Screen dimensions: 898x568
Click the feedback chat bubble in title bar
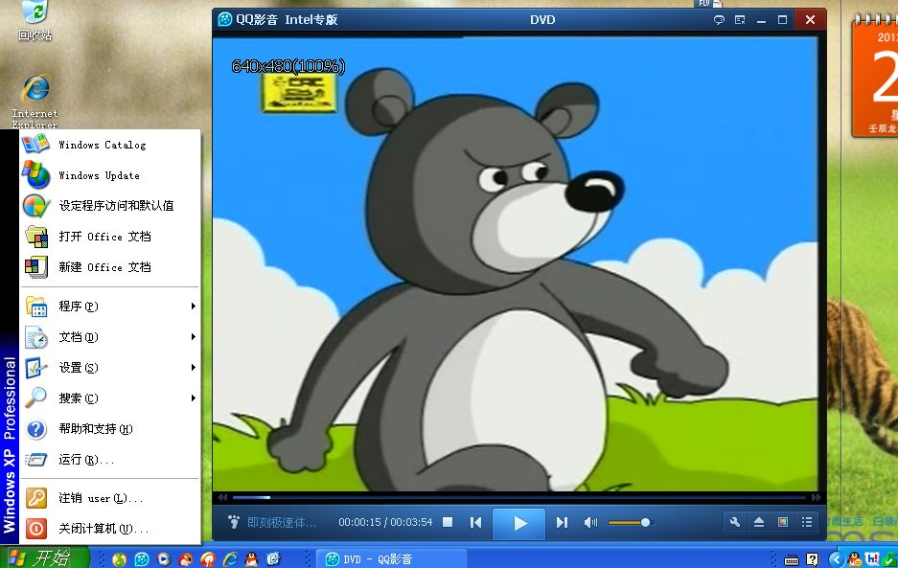point(719,20)
